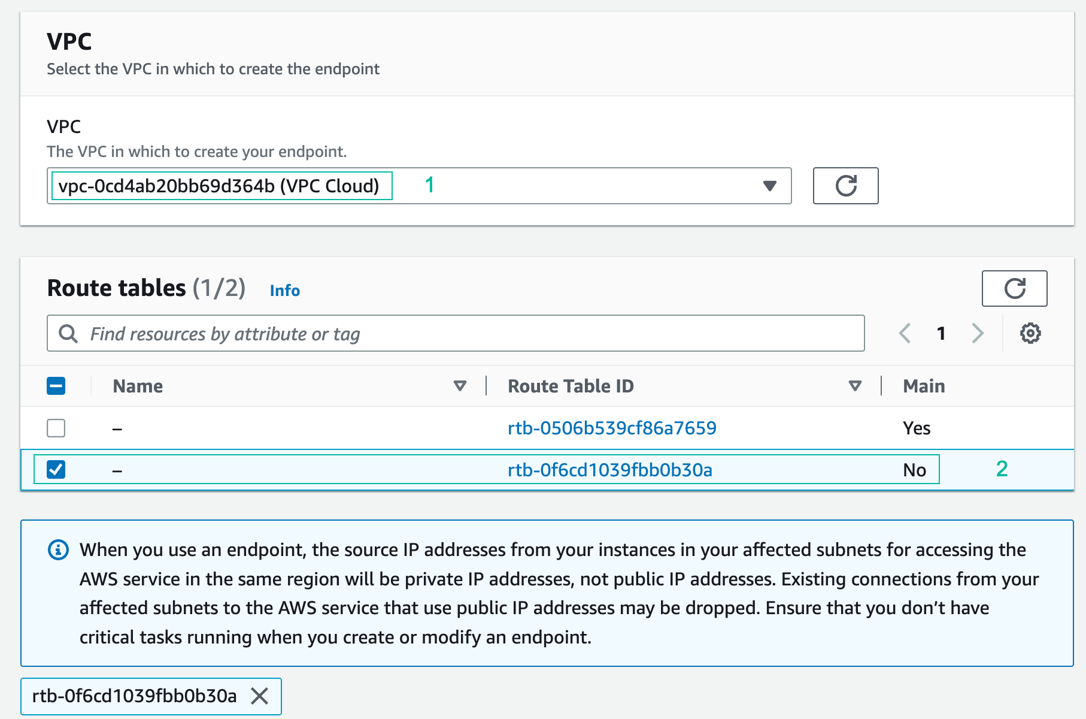Viewport: 1086px width, 719px height.
Task: Toggle the select-all route tables checkbox
Action: click(56, 386)
